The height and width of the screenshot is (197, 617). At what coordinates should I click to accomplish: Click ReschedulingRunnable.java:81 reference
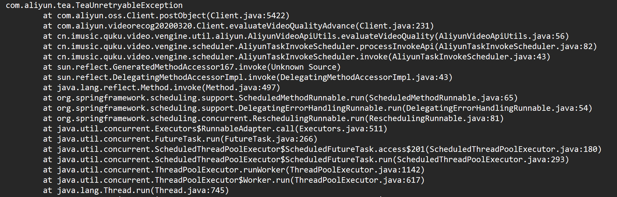pyautogui.click(x=434, y=118)
